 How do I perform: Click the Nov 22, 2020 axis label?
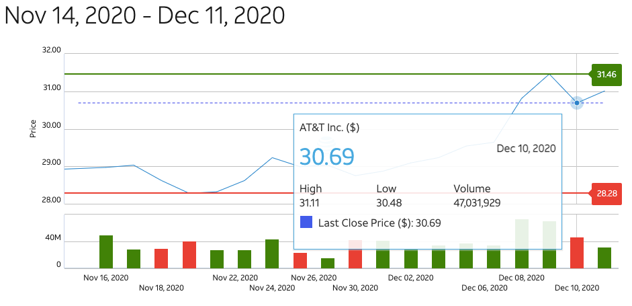[235, 277]
